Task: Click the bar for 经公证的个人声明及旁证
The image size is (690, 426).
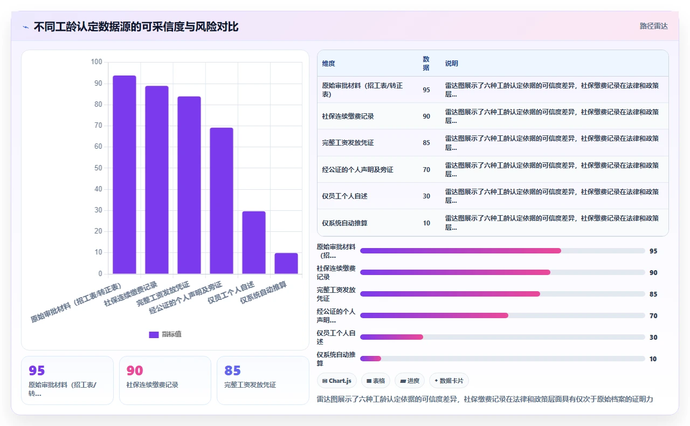Action: click(x=222, y=201)
